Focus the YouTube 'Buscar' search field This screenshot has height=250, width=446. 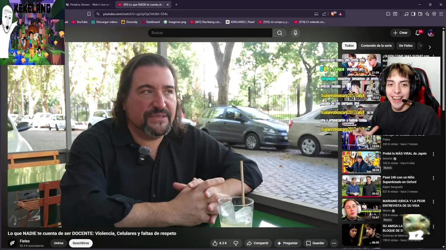pos(210,33)
